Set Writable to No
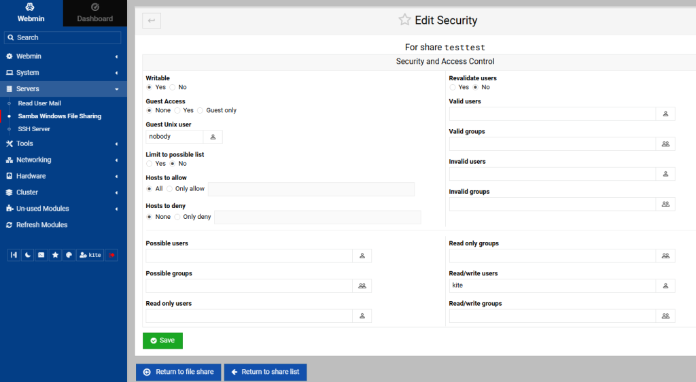The height and width of the screenshot is (382, 696). coord(173,87)
